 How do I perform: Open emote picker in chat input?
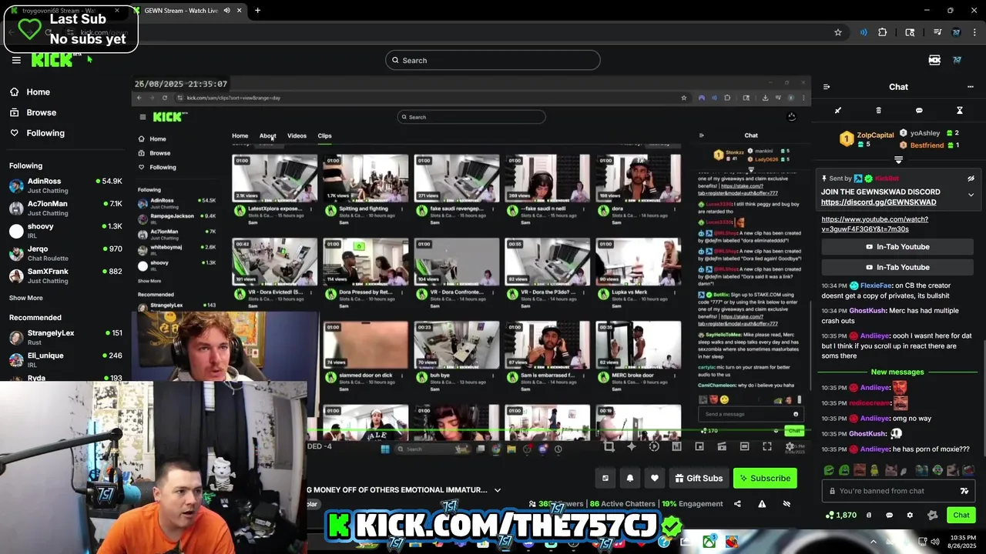(964, 491)
